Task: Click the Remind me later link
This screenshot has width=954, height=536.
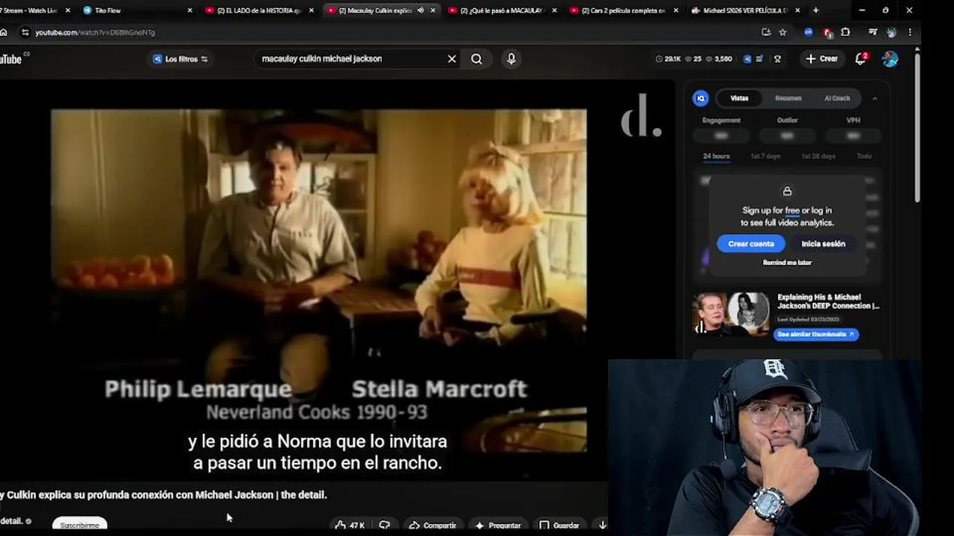Action: point(787,263)
